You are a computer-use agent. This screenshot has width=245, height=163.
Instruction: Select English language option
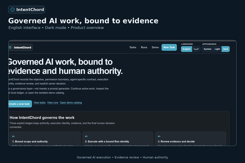click(186, 49)
